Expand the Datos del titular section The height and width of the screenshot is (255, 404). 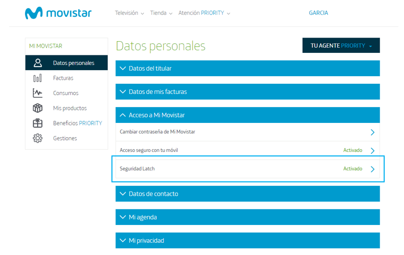pos(247,69)
